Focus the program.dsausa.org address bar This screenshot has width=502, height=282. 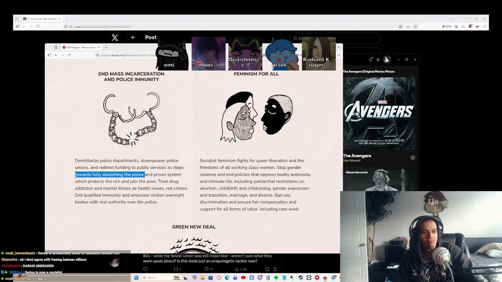[128, 55]
